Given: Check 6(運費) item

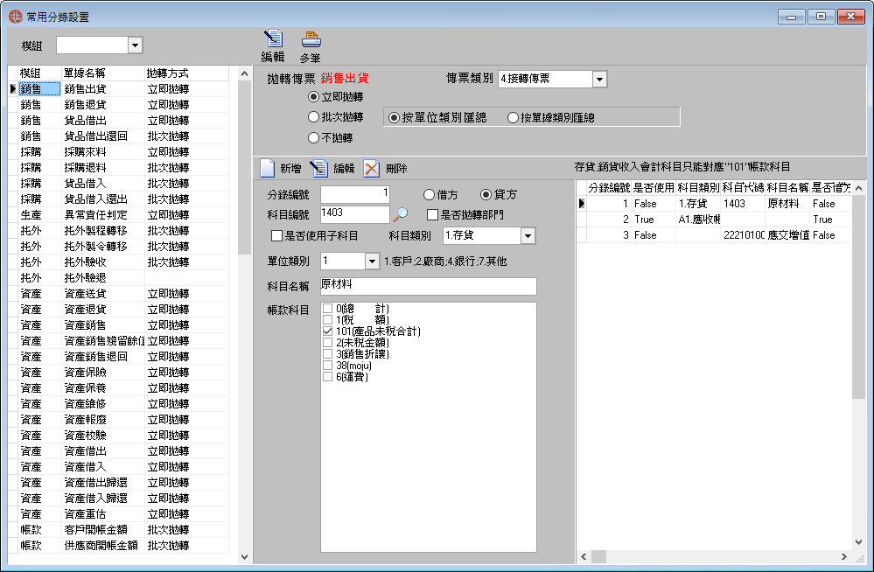Looking at the screenshot, I should click(x=328, y=377).
